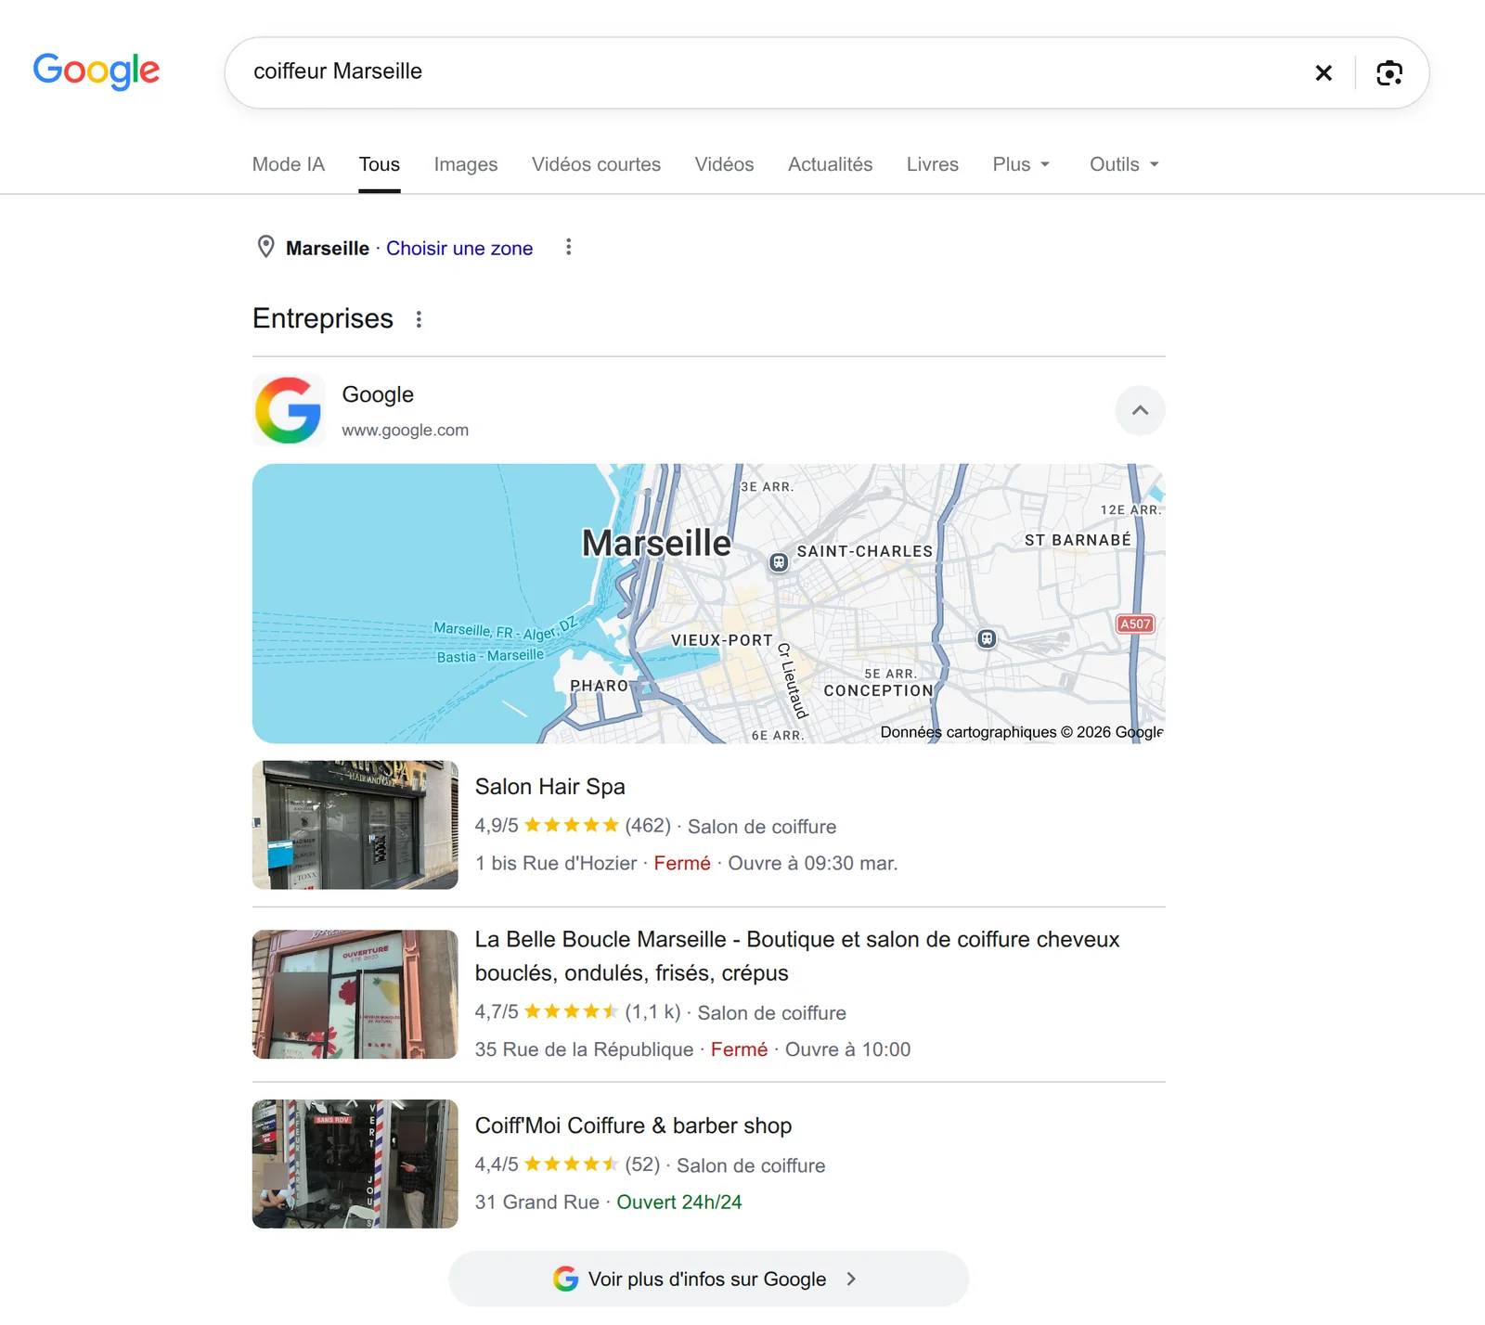This screenshot has width=1485, height=1325.
Task: Click the 35 Rue de la République address
Action: 584,1049
